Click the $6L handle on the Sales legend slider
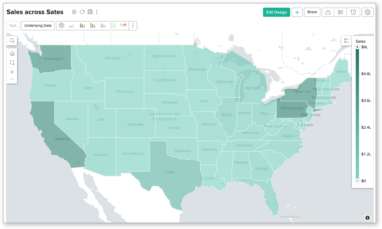This screenshot has height=229, width=382. pyautogui.click(x=357, y=47)
